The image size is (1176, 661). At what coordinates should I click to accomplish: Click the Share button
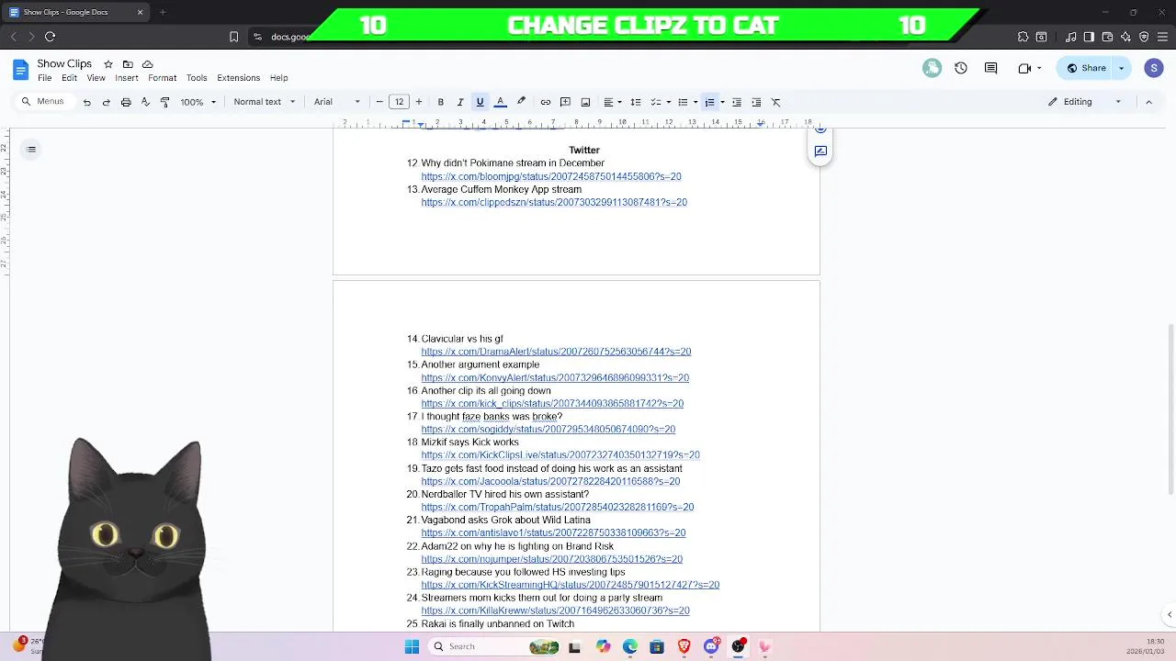(x=1085, y=68)
